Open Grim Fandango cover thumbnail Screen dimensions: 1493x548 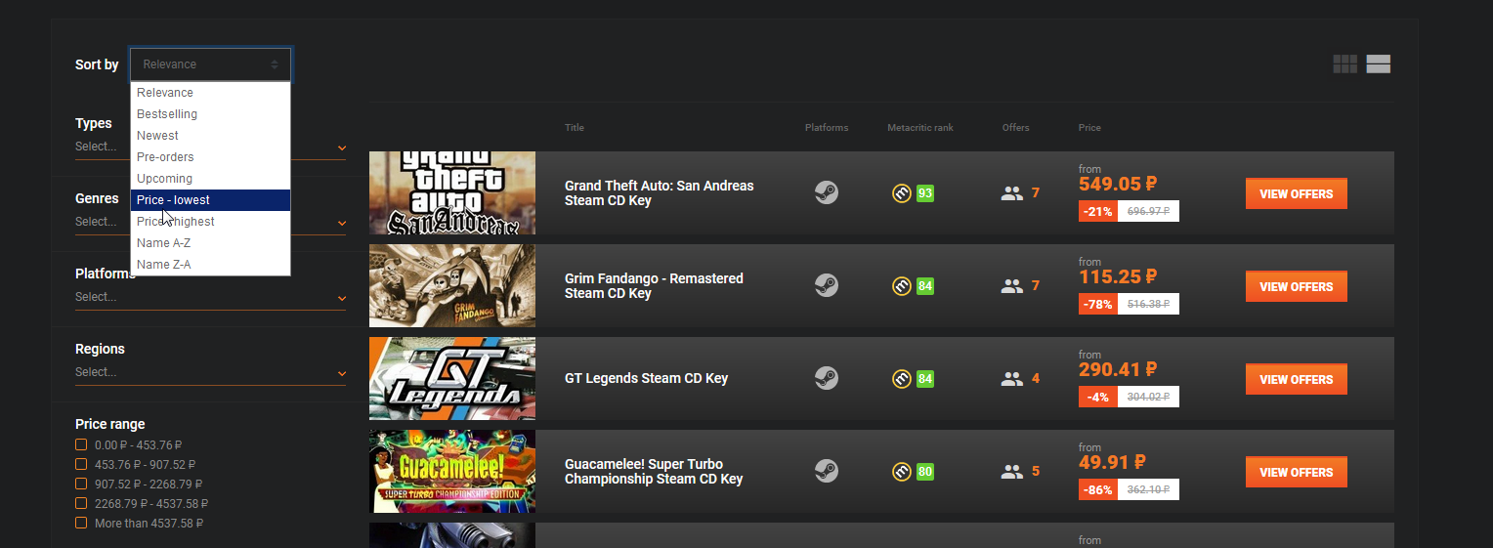pos(452,286)
